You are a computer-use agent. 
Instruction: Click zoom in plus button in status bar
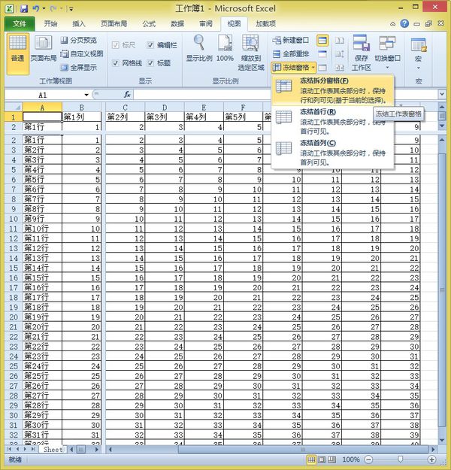pos(431,459)
